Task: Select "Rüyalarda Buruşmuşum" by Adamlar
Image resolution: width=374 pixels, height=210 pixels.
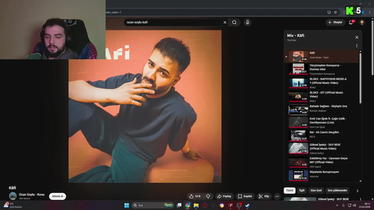Action: click(x=321, y=176)
